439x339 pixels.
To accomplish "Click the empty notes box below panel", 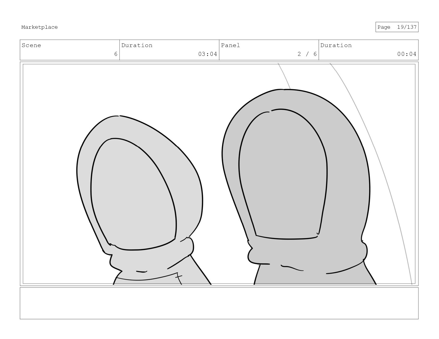I will point(219,303).
